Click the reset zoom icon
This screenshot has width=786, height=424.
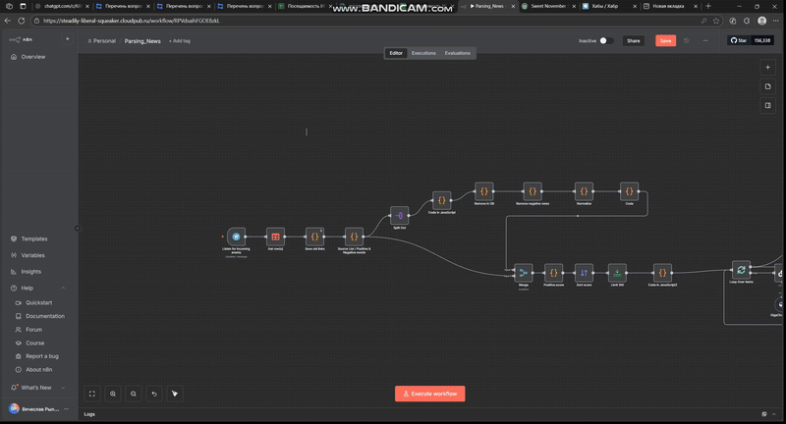[x=154, y=394]
